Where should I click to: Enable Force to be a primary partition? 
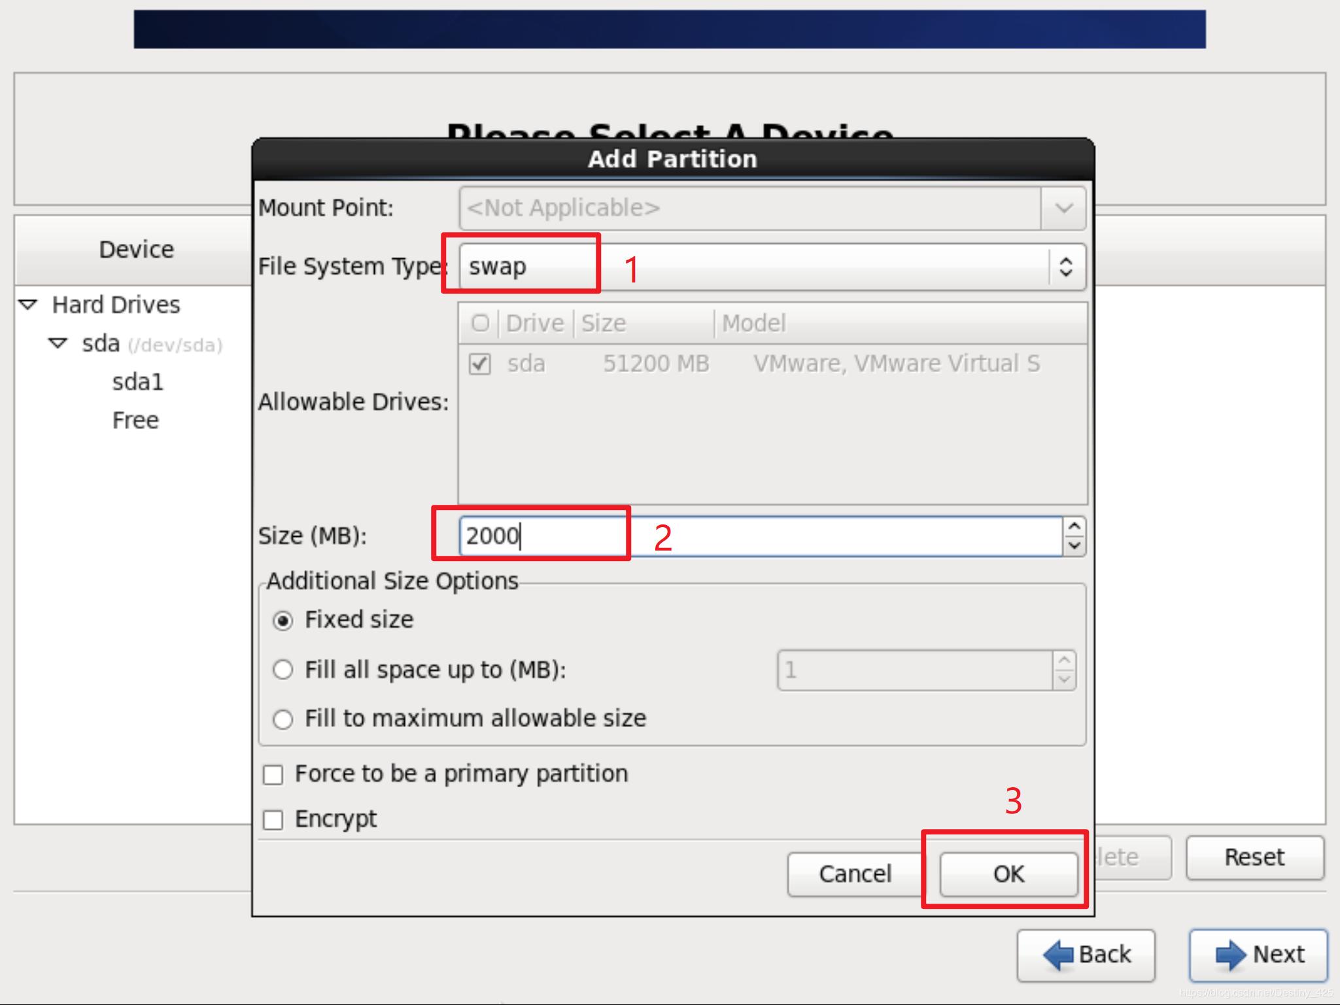click(273, 775)
